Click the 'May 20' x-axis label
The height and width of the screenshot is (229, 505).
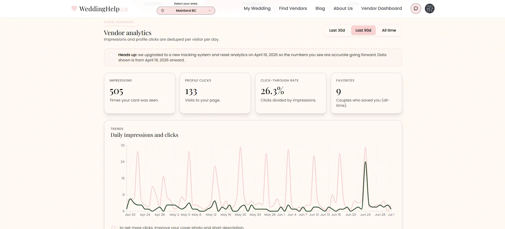point(241,215)
